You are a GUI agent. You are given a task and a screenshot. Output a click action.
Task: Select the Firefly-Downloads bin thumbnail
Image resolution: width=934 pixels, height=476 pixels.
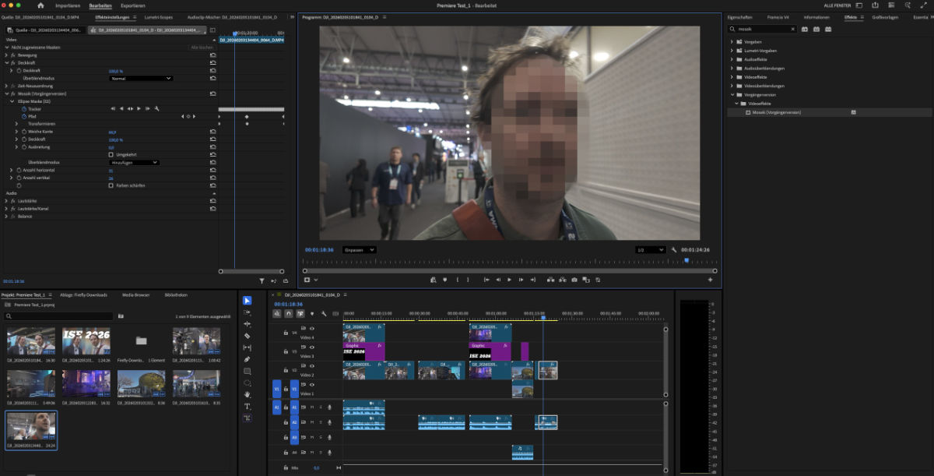pos(141,341)
